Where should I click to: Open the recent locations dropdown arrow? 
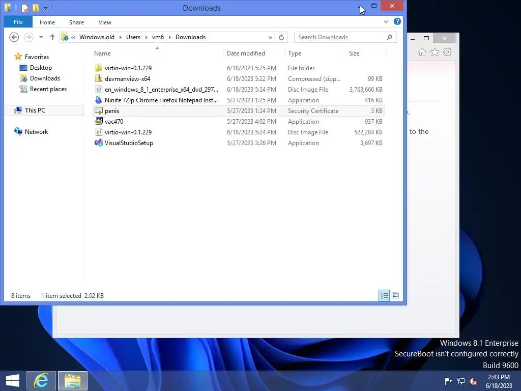(x=41, y=37)
